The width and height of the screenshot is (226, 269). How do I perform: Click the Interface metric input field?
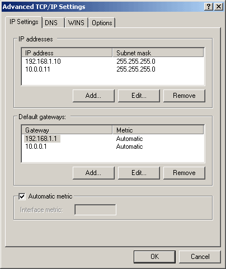tap(95, 210)
